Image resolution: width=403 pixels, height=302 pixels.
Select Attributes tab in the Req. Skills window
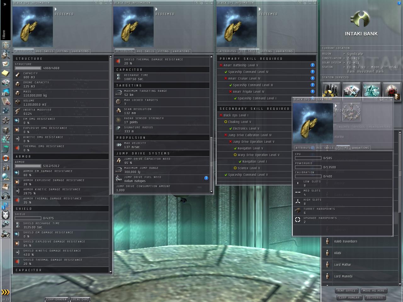click(228, 51)
